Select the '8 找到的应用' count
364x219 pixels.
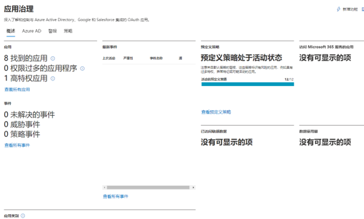pyautogui.click(x=25, y=58)
